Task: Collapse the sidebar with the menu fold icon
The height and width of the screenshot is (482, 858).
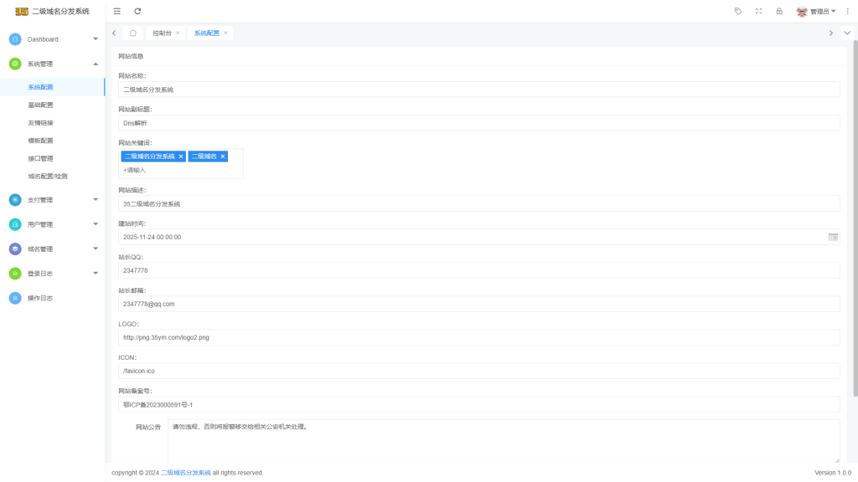Action: (x=117, y=11)
